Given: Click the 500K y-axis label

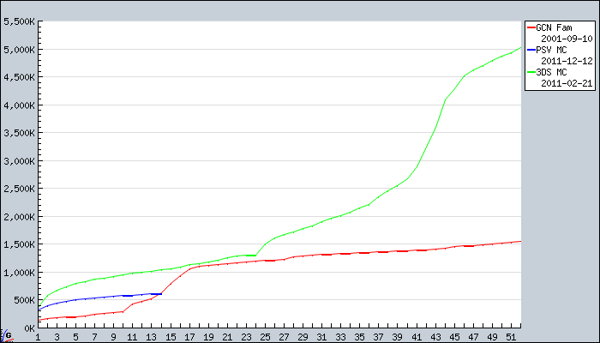Looking at the screenshot, I should pos(24,300).
